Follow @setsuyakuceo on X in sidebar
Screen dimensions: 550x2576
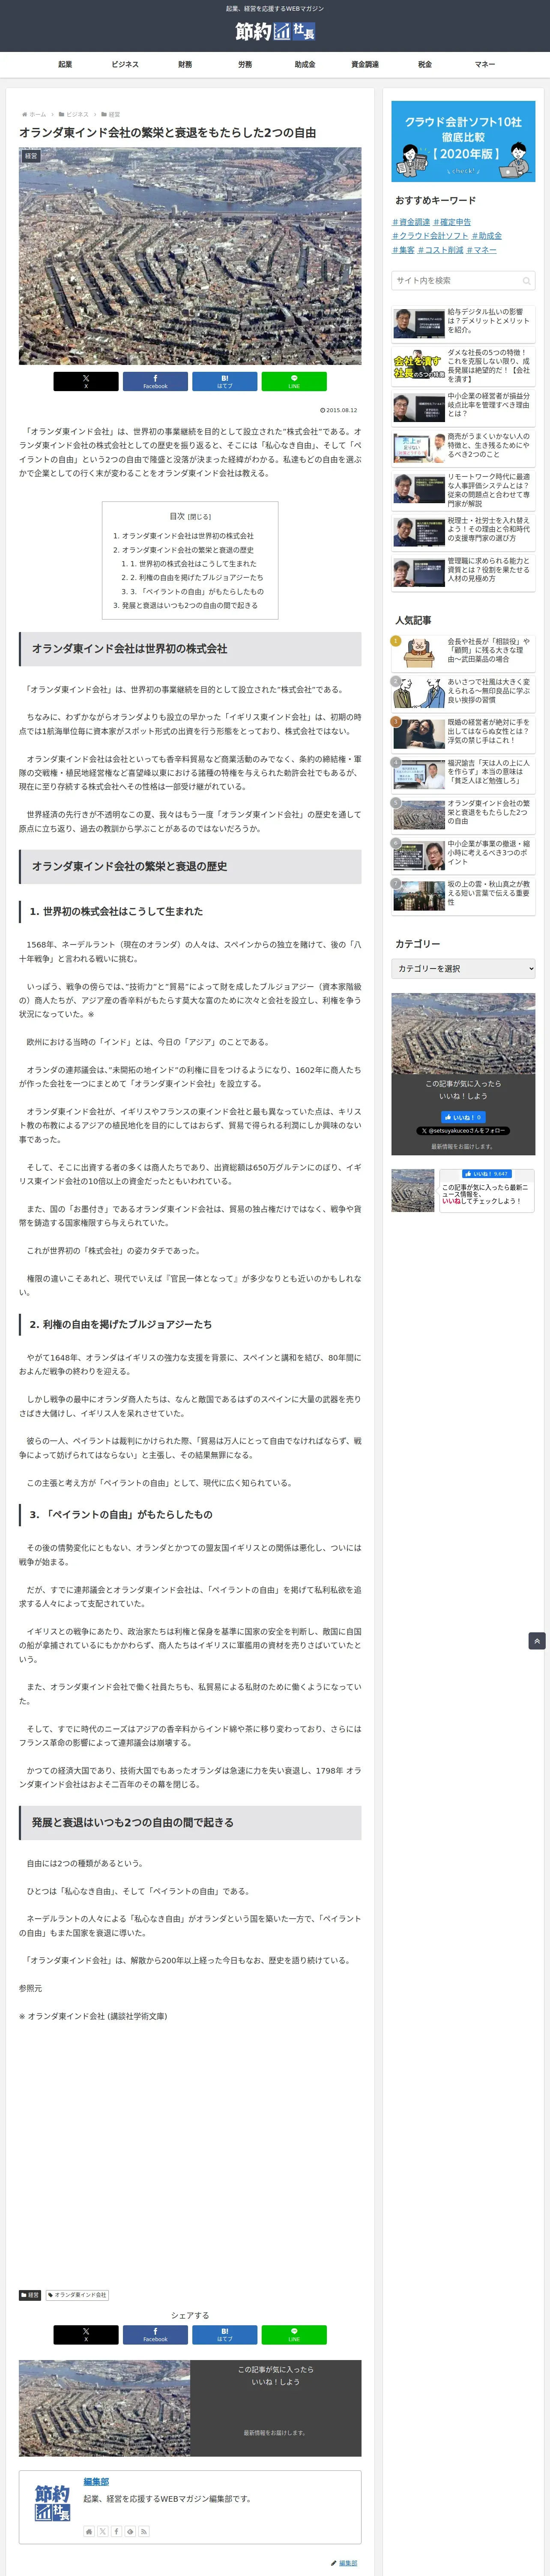(x=463, y=1131)
